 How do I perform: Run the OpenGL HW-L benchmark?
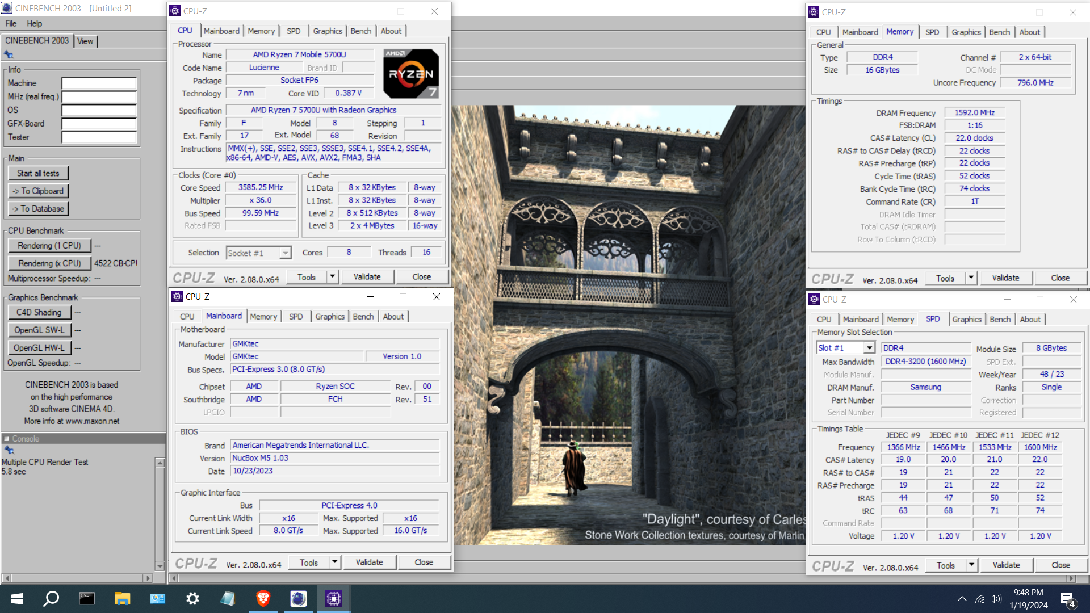39,348
